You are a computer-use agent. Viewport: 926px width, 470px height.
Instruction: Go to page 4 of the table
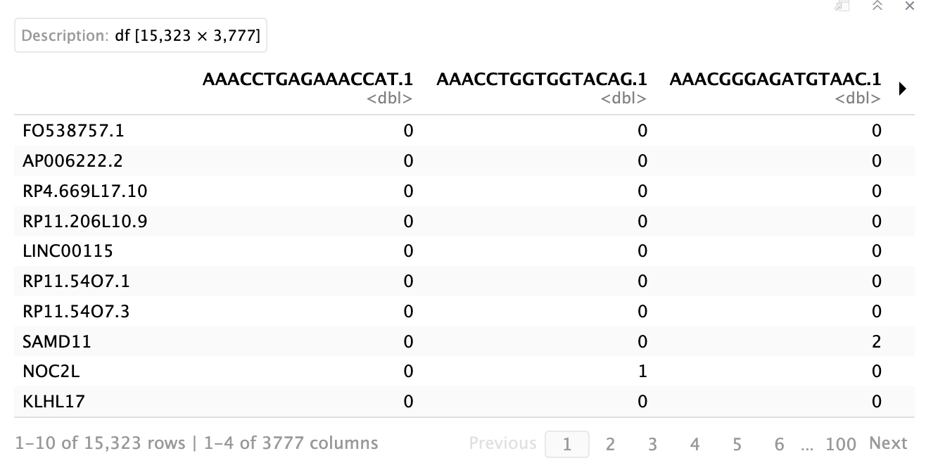(694, 443)
